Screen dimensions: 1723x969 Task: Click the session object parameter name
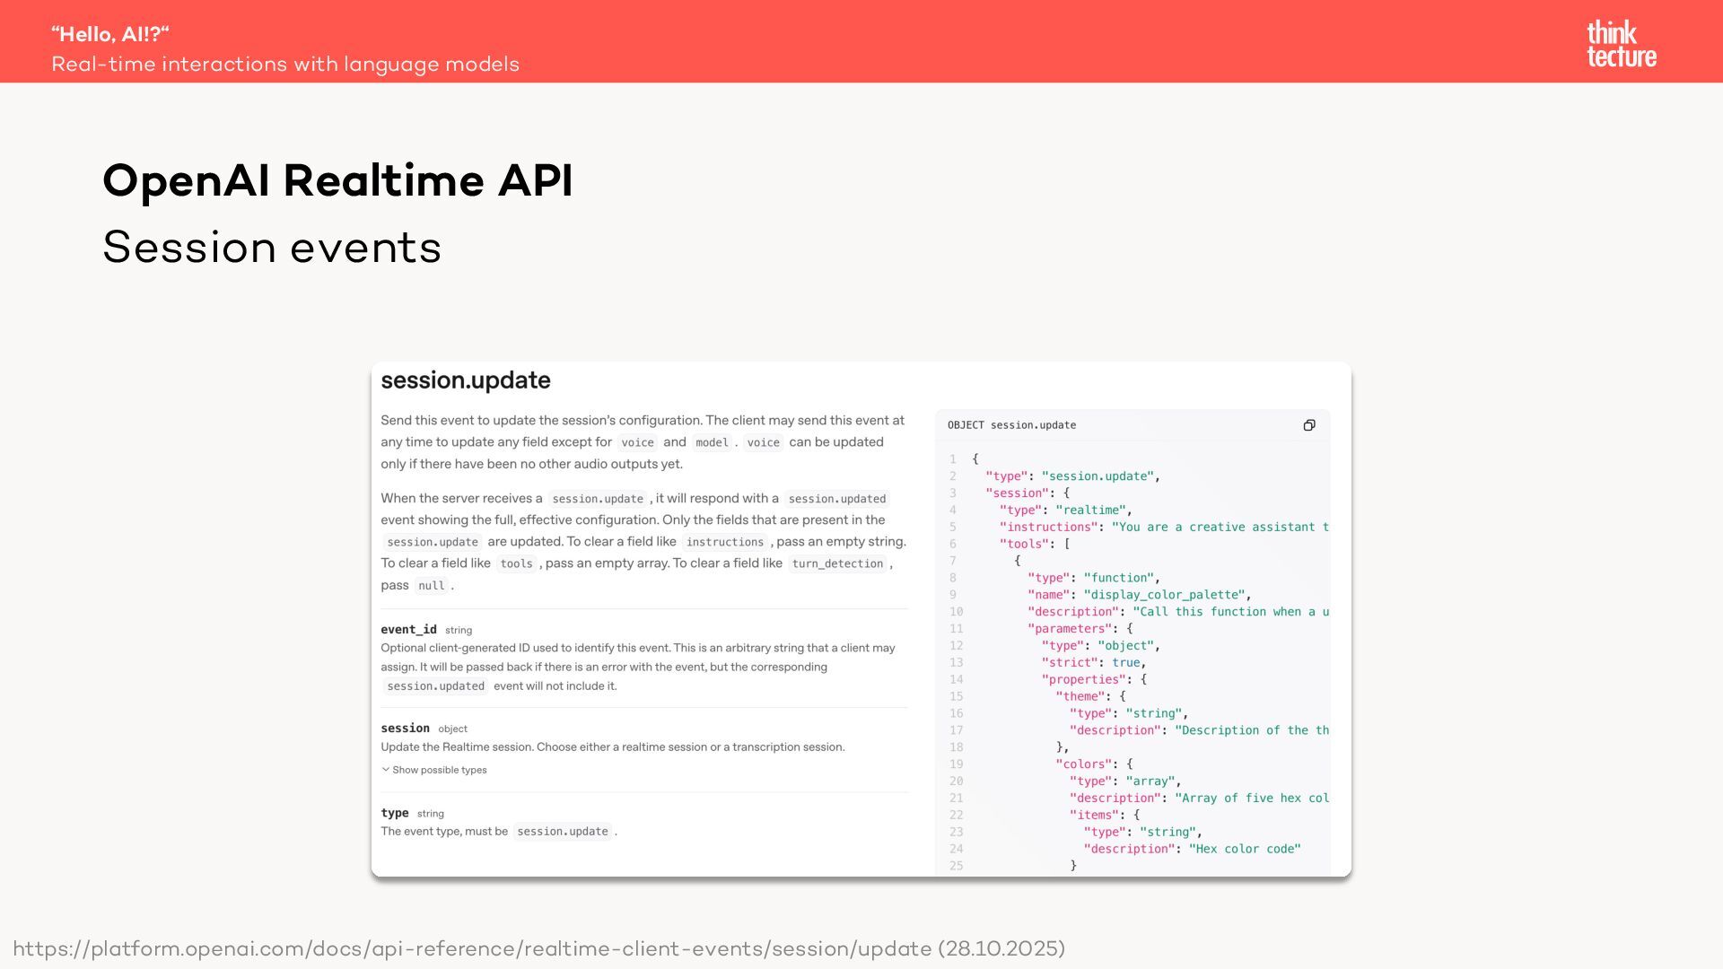405,729
